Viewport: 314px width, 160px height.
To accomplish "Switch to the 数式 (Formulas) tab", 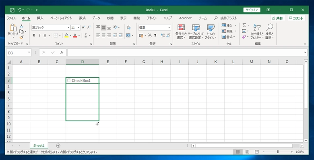I will point(82,18).
